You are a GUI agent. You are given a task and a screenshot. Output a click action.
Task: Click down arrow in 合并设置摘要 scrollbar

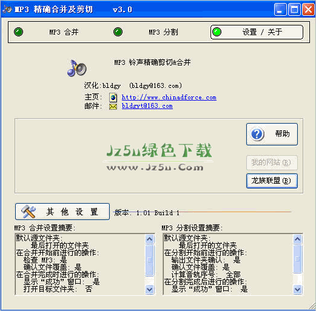click(150, 289)
